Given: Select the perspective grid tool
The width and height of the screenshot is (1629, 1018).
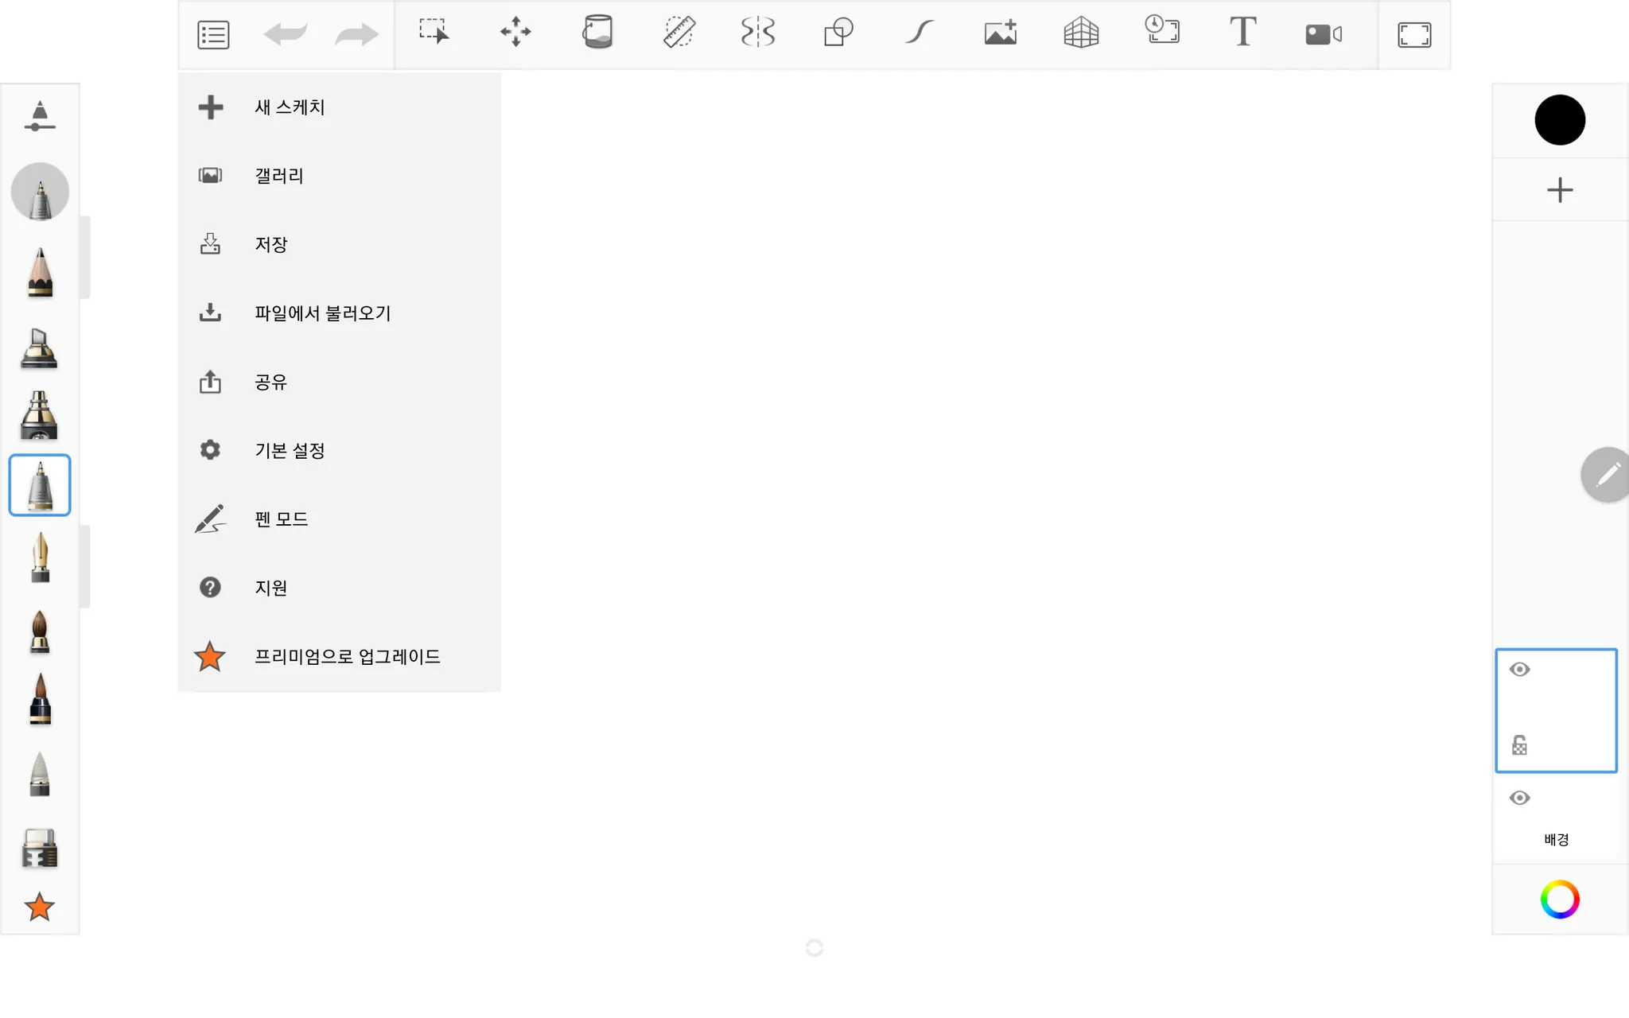Looking at the screenshot, I should tap(1081, 33).
